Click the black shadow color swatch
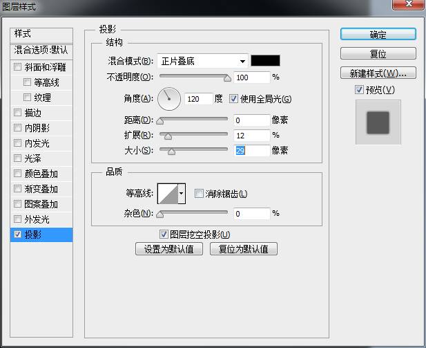The width and height of the screenshot is (426, 348). coord(265,60)
